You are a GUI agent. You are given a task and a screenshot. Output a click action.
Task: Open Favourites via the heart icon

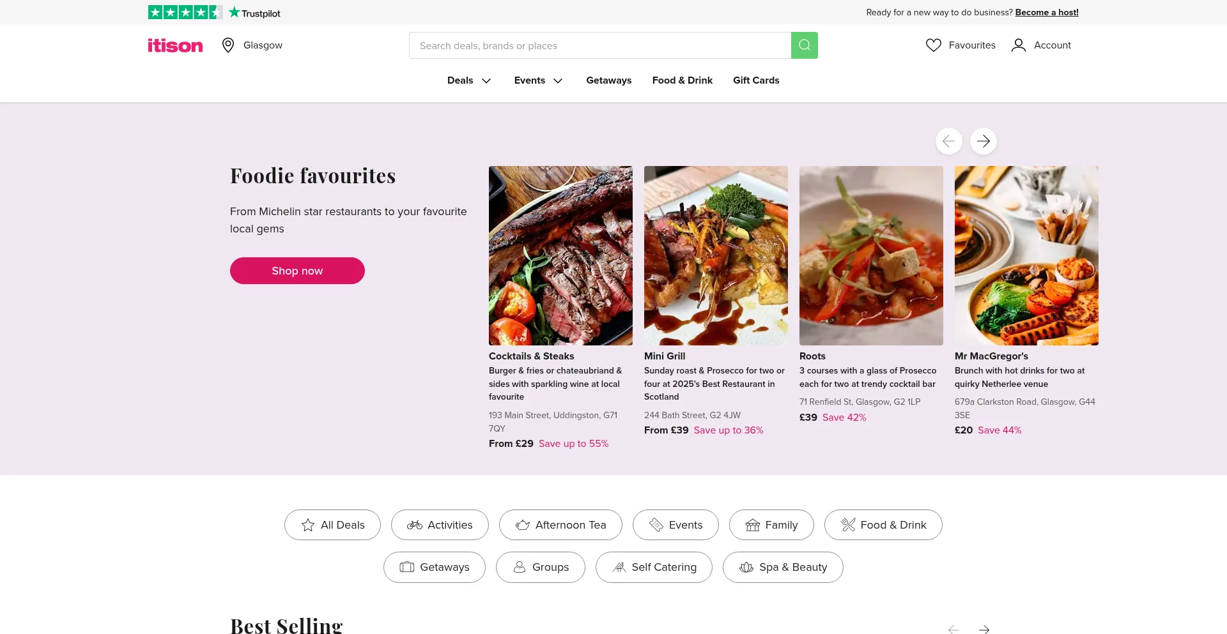[x=934, y=45]
